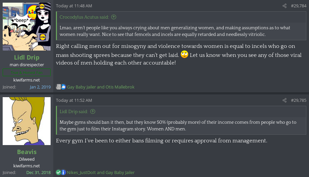The image size is (309, 177).
Task: Jump to Lidl Drip quoted post arrow
Action: (x=93, y=112)
